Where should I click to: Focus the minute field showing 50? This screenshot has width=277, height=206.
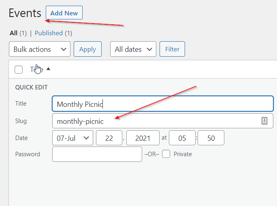211,138
